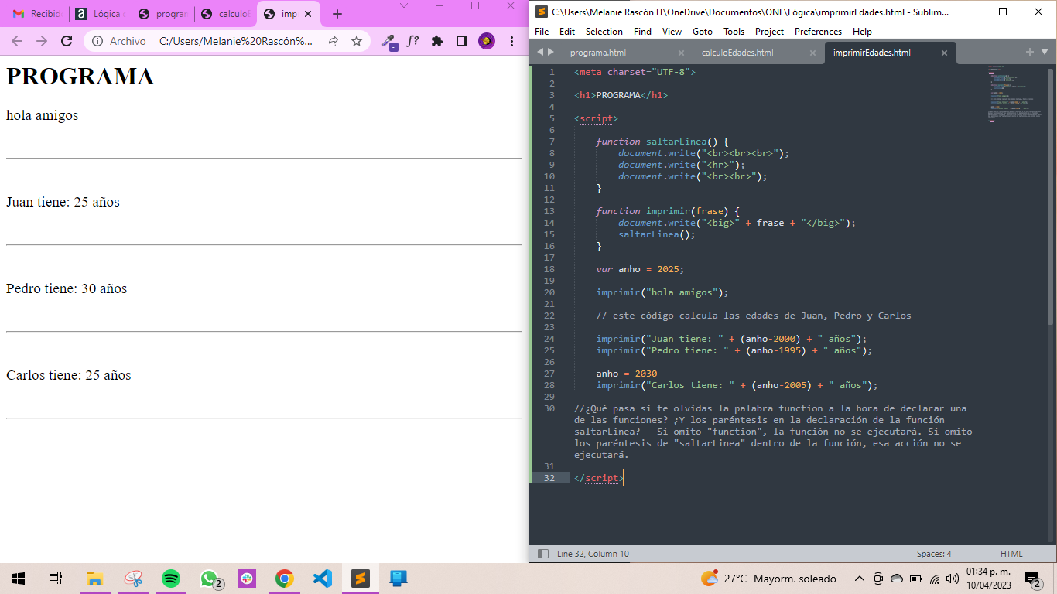Open the Chrome tab search chevron
This screenshot has height=594, width=1057.
[403, 6]
